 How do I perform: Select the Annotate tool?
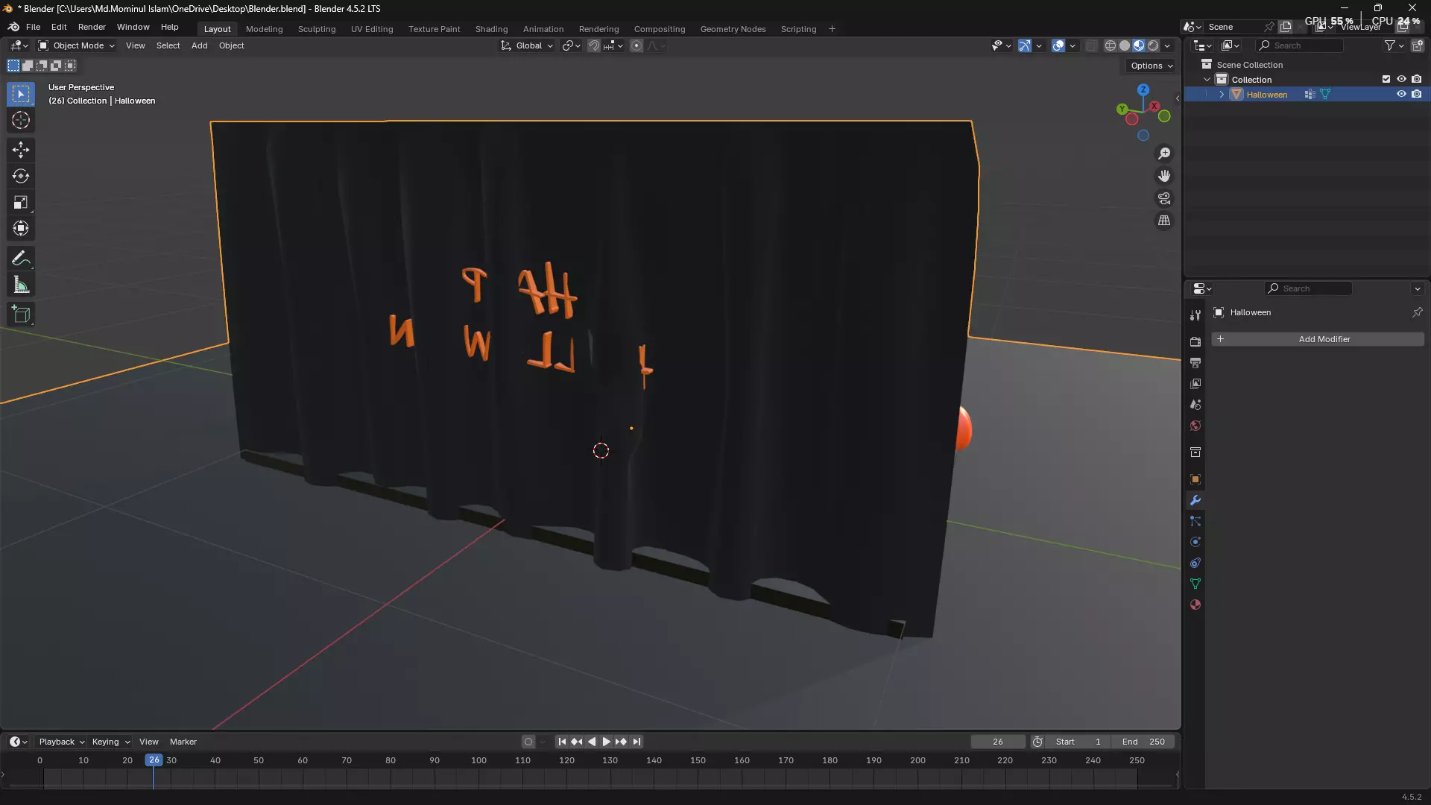point(21,259)
